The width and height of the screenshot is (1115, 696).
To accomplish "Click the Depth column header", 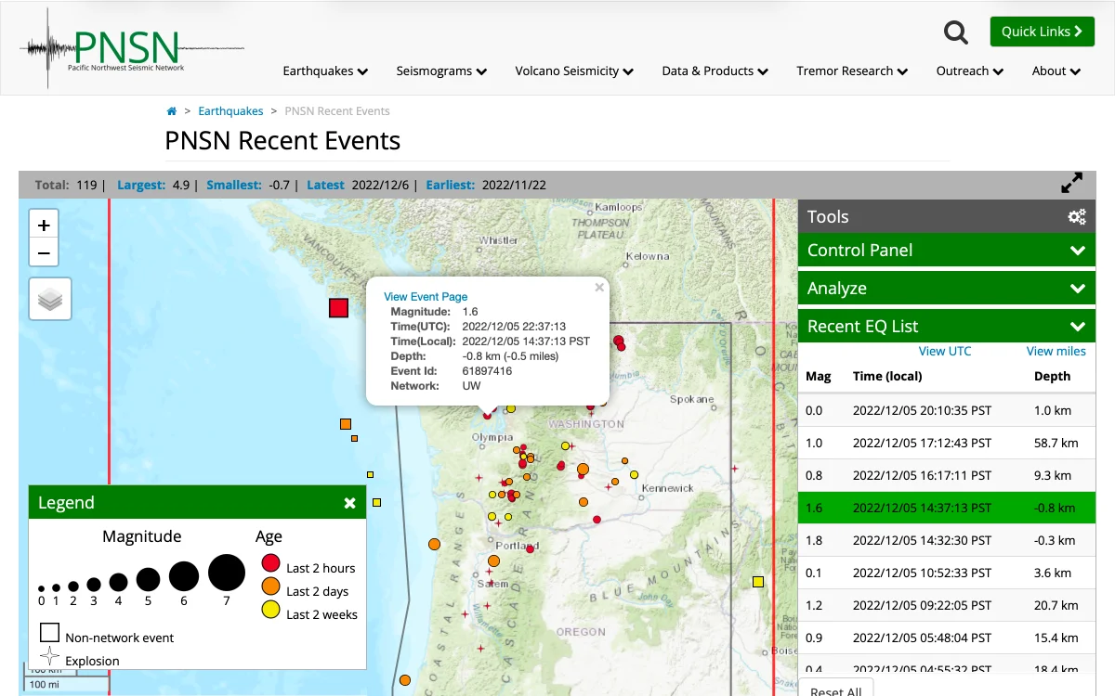I will pos(1052,377).
